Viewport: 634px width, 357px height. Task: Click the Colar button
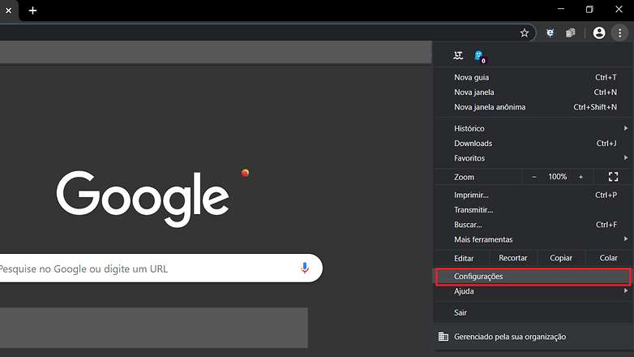(x=609, y=258)
